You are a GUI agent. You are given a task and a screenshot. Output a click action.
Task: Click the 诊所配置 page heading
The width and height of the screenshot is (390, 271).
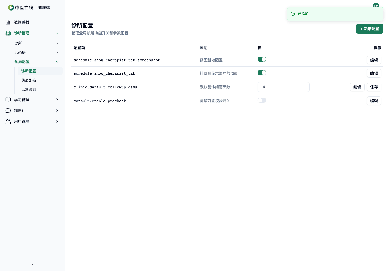(x=82, y=25)
